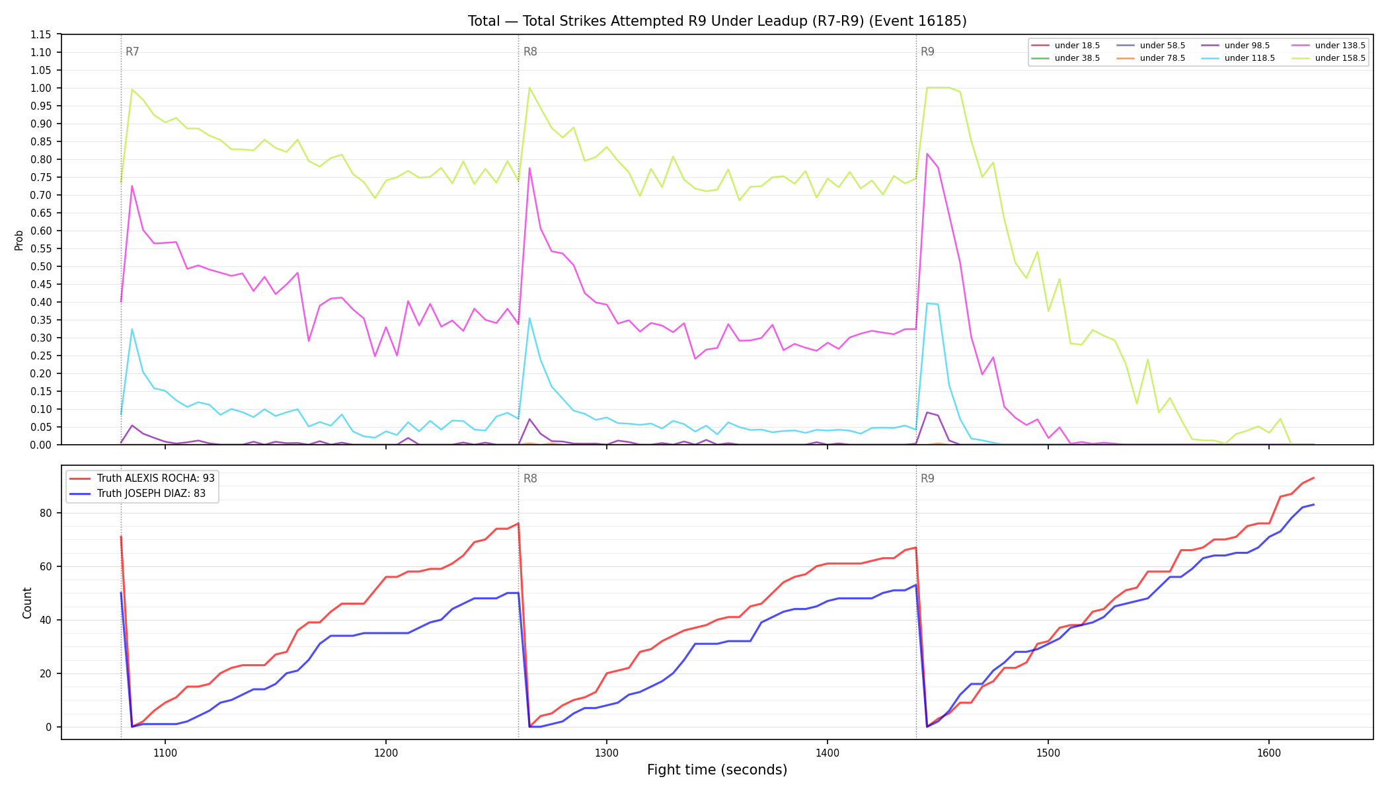
Task: Select the 'under 118.5' legend entry
Action: coord(1239,58)
